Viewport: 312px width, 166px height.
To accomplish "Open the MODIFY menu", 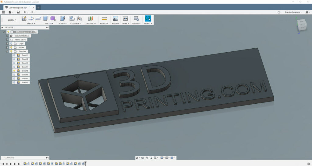I will point(62,24).
